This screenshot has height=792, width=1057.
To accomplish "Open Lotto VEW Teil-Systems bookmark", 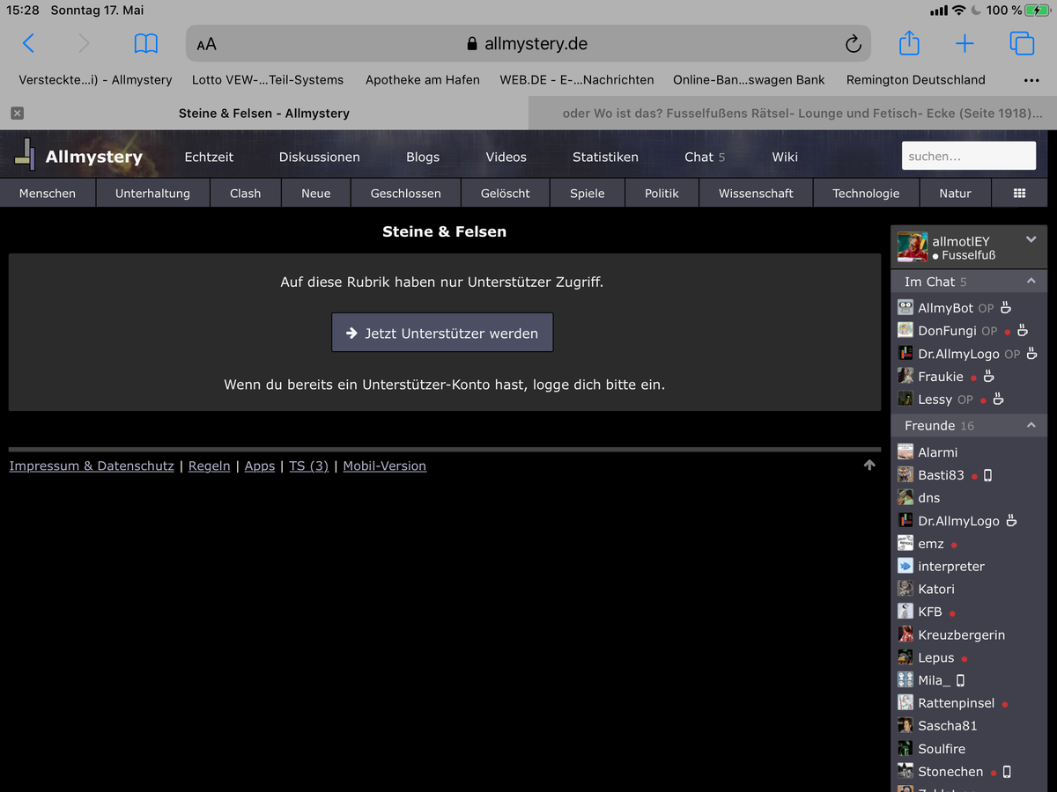I will point(268,80).
